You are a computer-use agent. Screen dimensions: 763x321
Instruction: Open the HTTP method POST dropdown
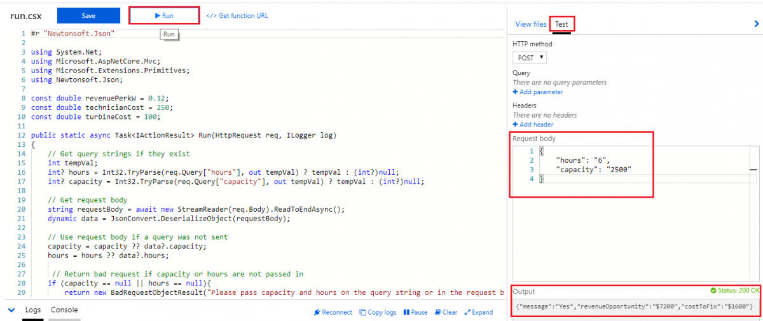click(530, 57)
